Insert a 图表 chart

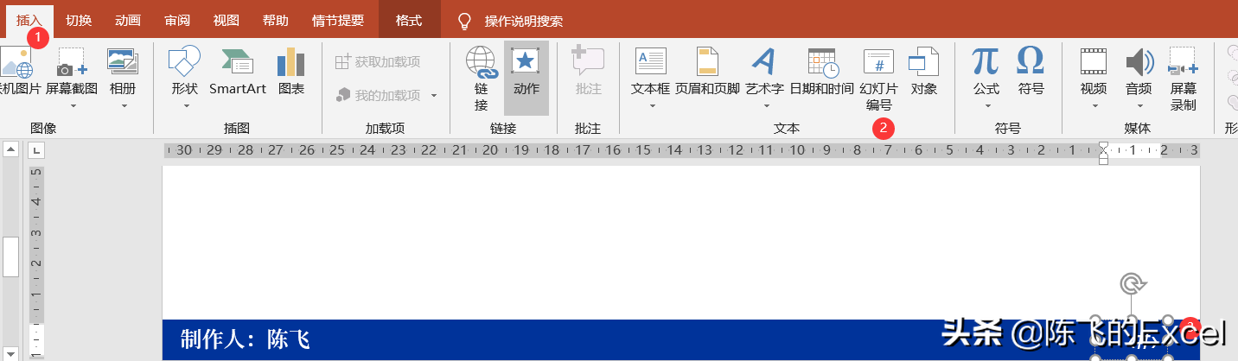pos(290,71)
